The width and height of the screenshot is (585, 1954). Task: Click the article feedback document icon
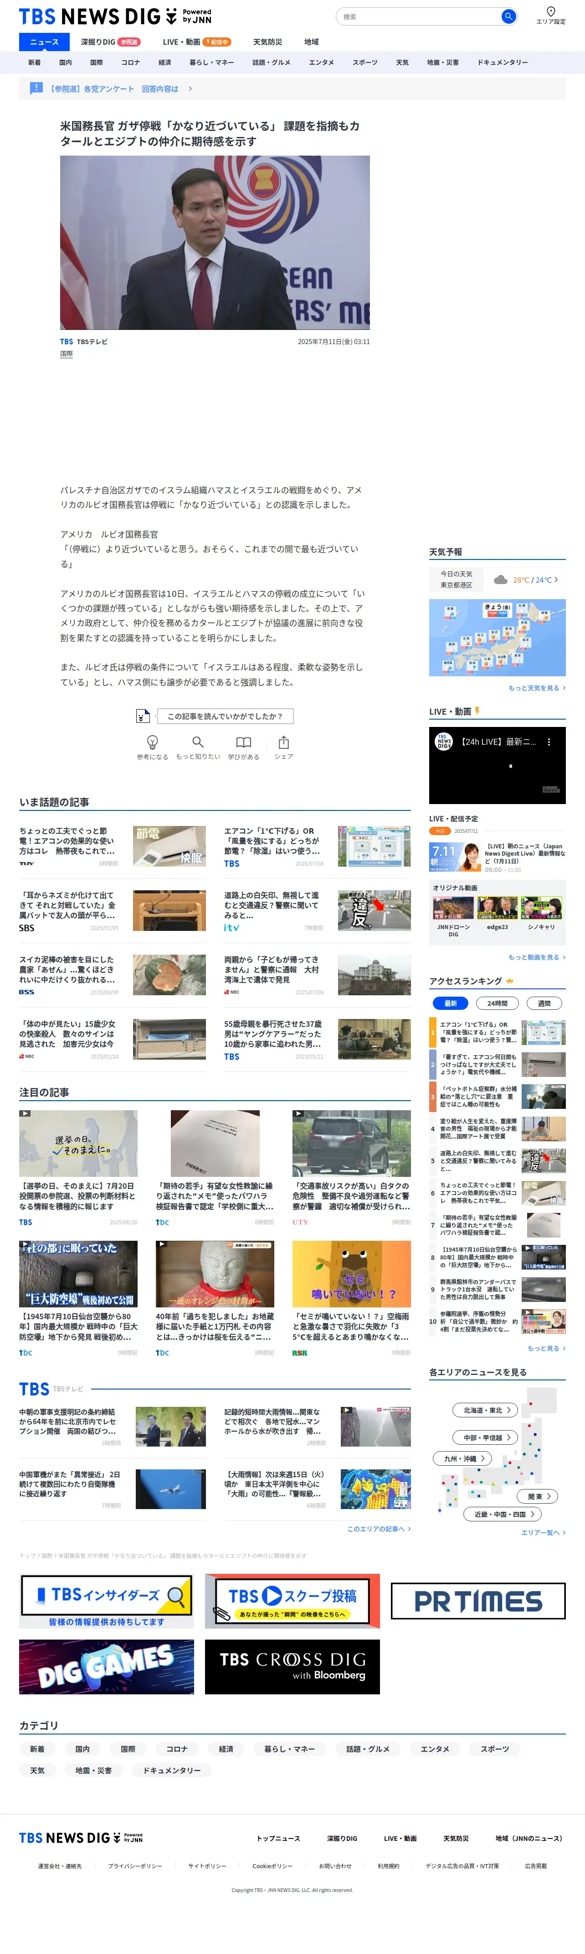click(143, 716)
